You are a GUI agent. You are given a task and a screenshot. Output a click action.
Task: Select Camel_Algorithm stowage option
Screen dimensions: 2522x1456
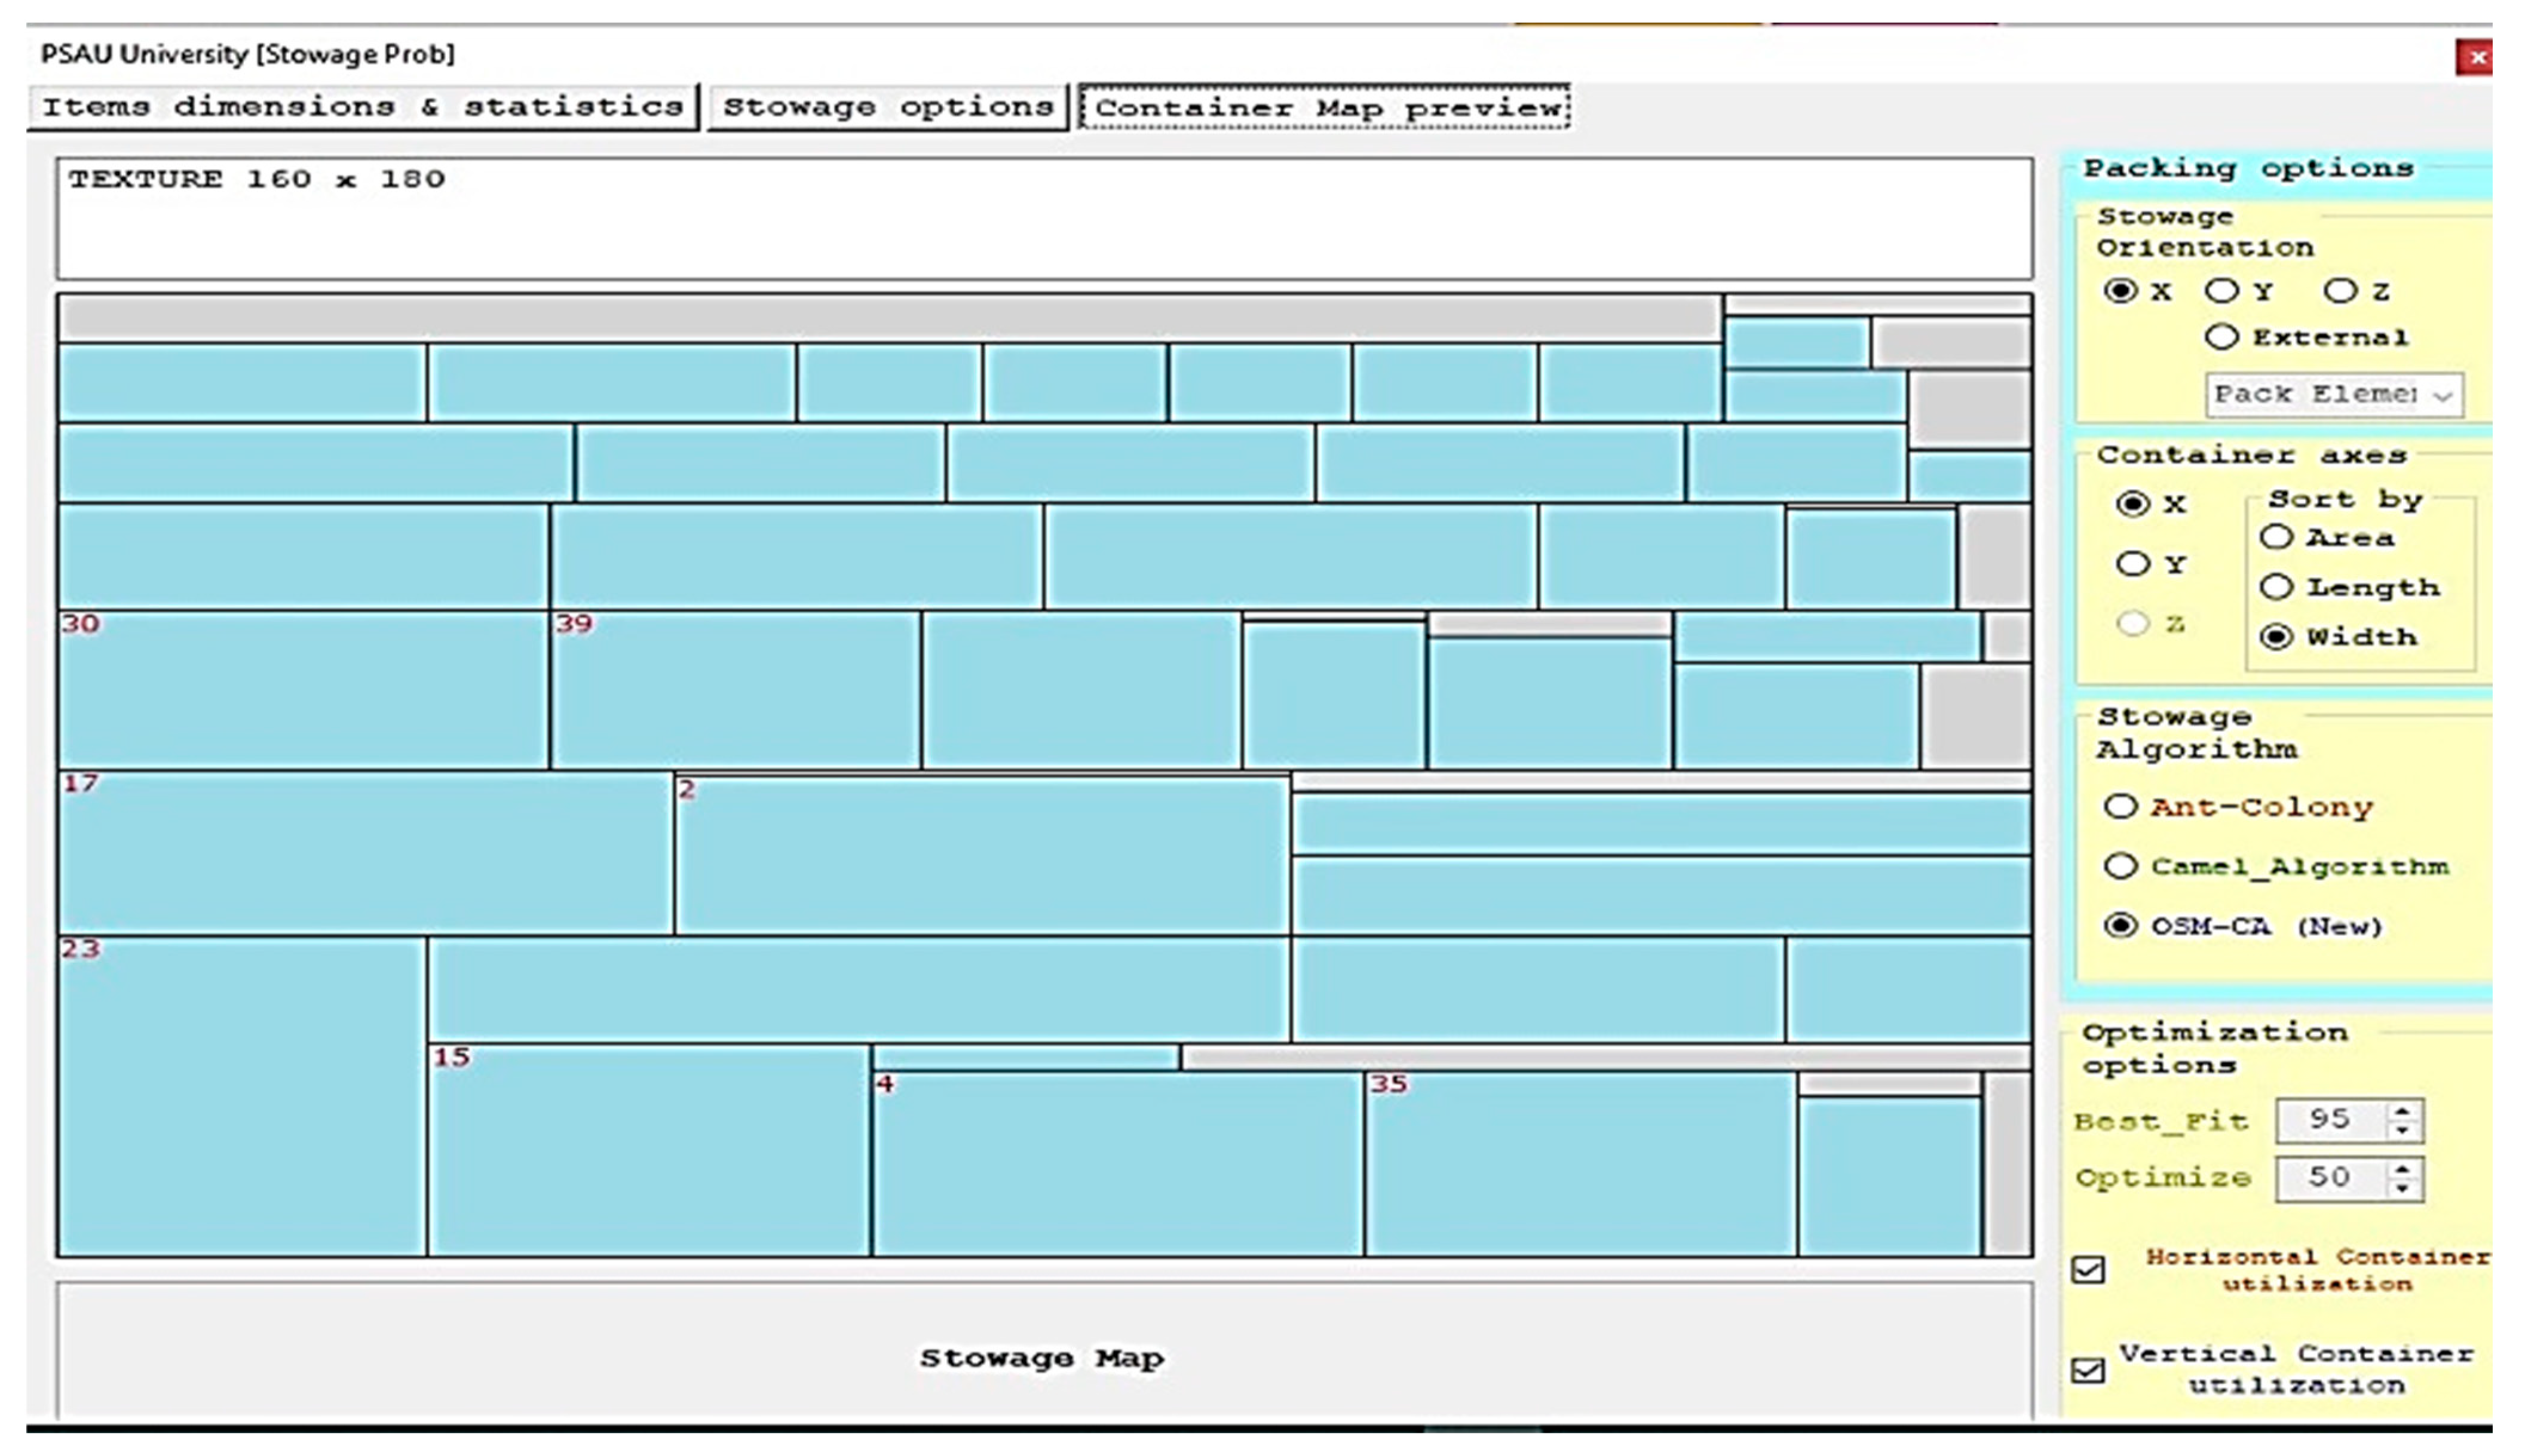point(2120,866)
